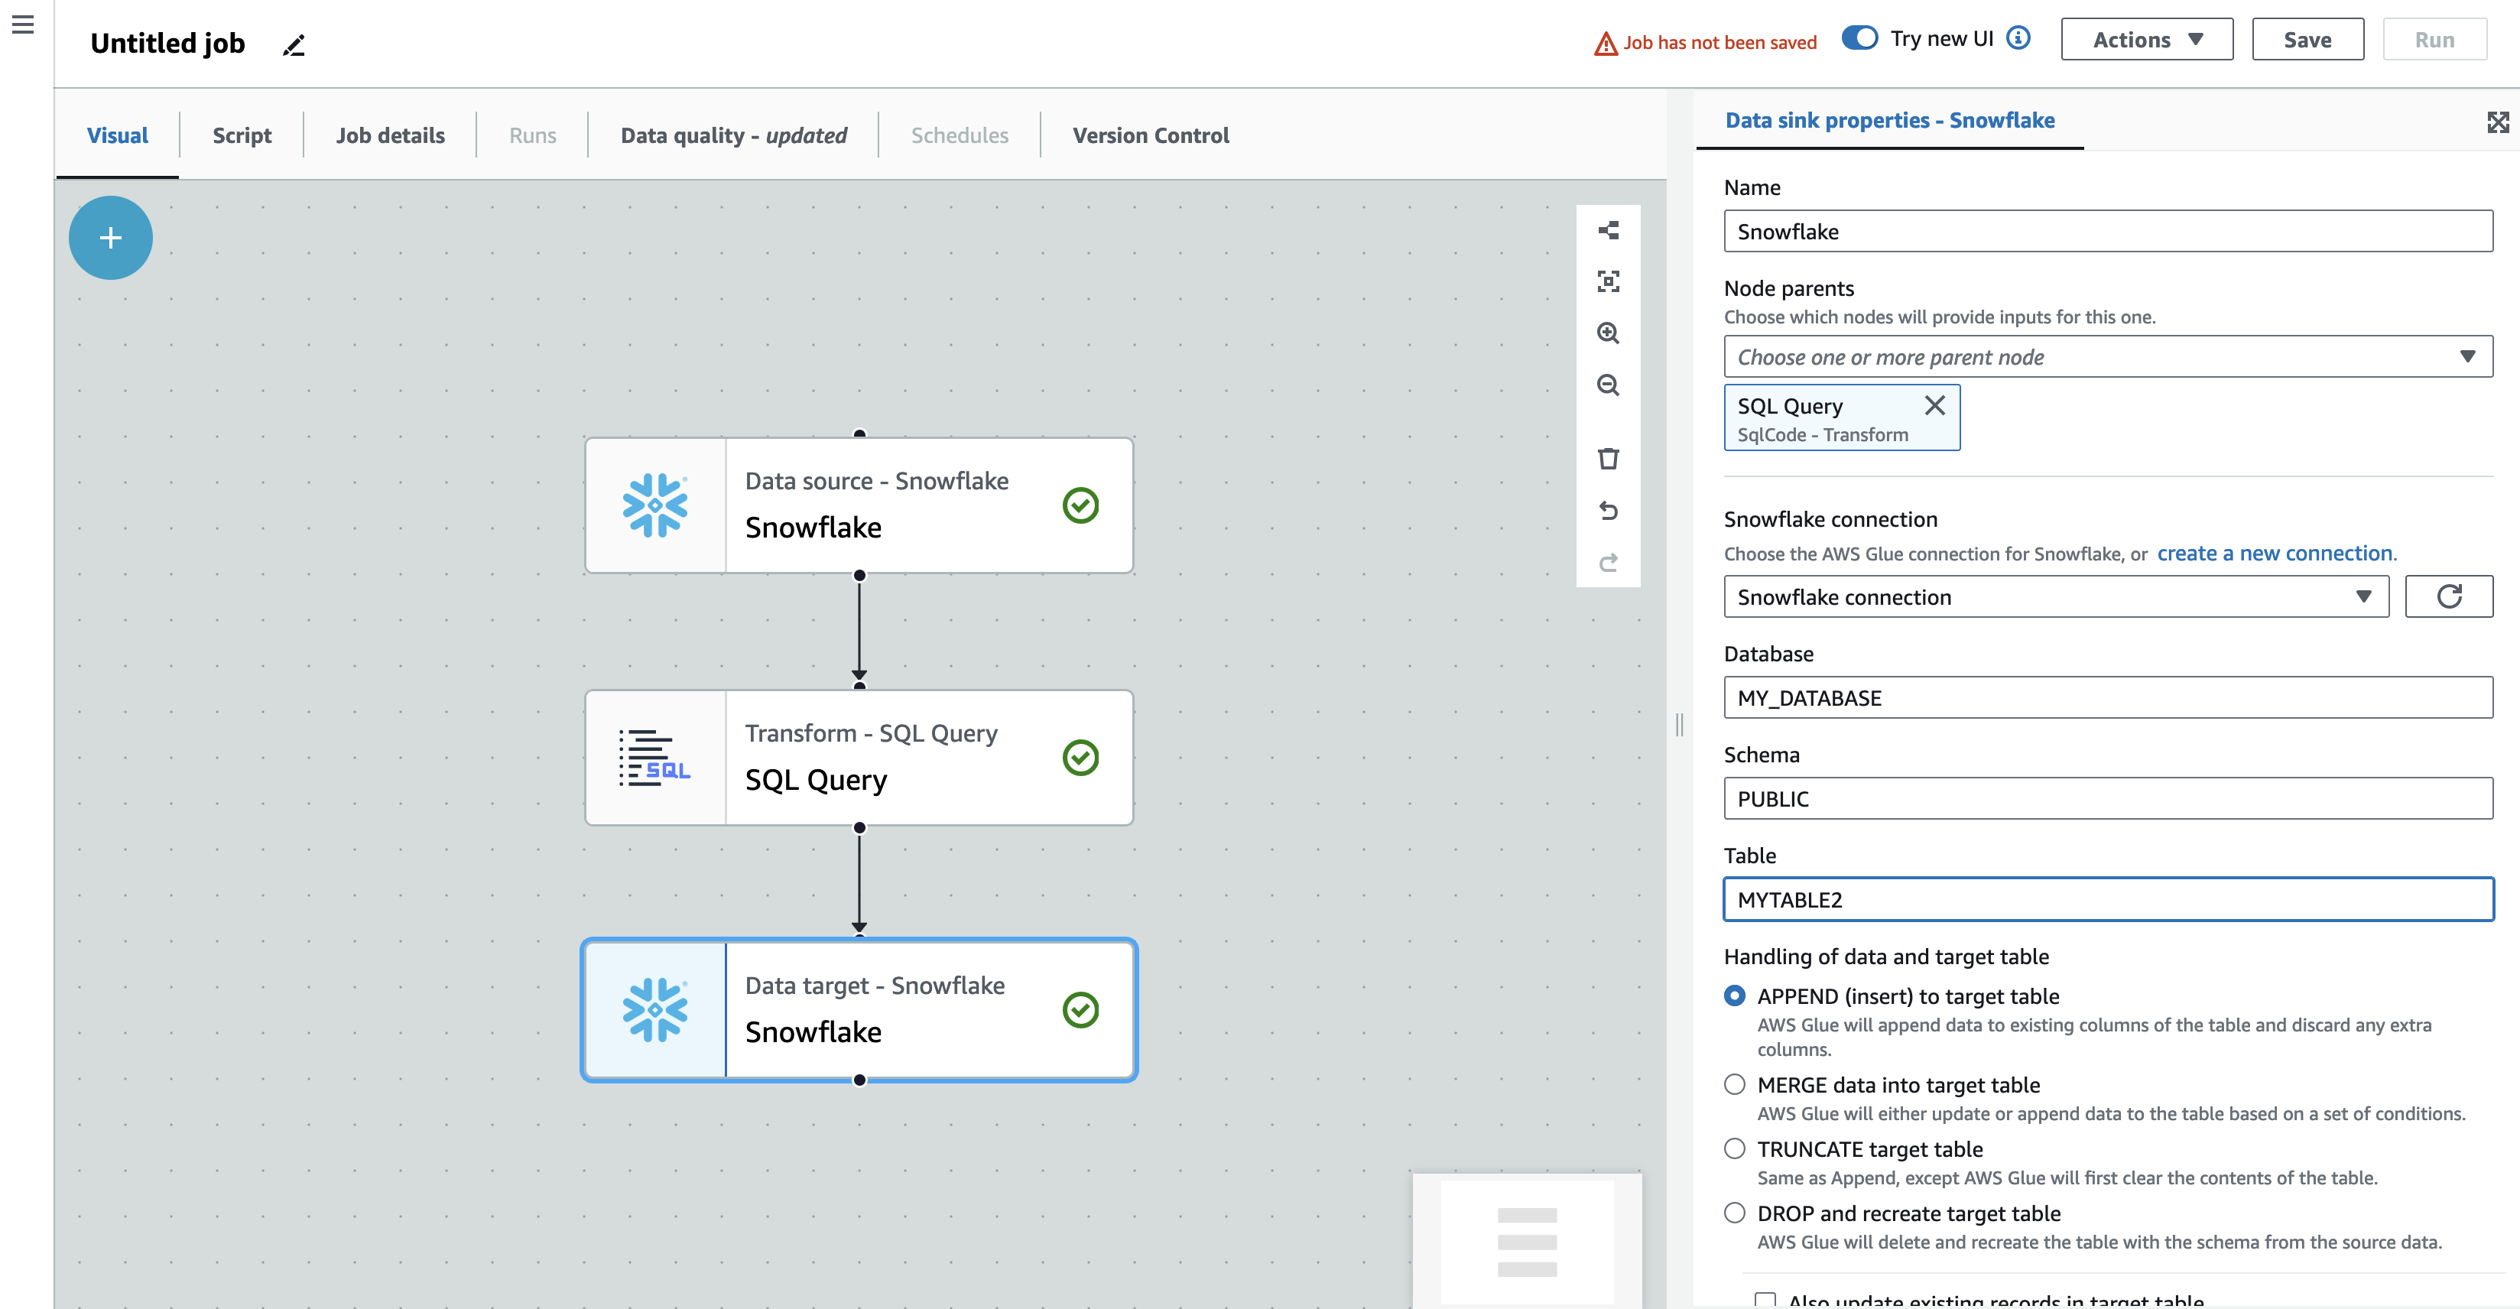
Task: Fit the diagram to the canvas
Action: [1609, 282]
